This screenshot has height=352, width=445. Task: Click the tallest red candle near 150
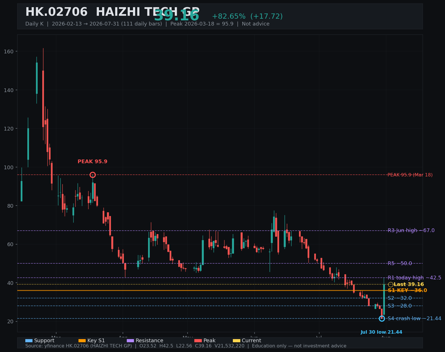coord(43,99)
